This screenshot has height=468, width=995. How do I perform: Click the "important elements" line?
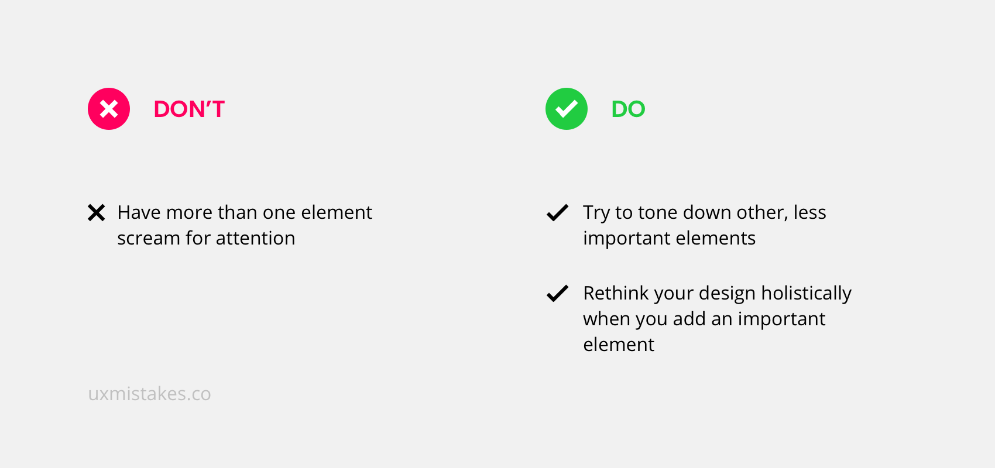click(x=669, y=238)
